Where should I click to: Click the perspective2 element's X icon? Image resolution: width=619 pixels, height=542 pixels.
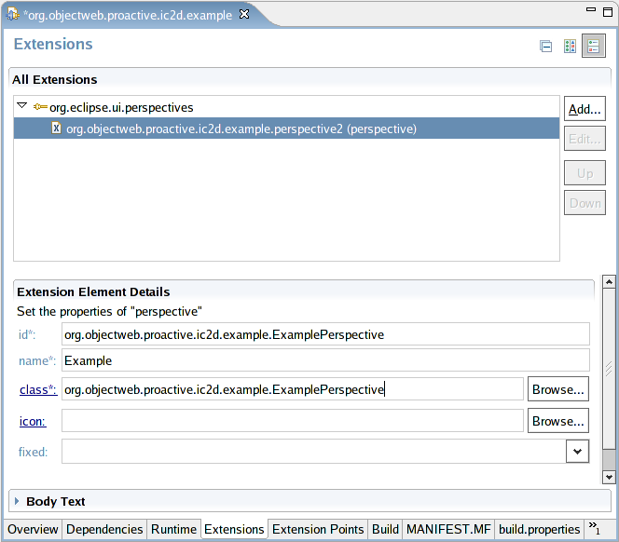point(56,129)
